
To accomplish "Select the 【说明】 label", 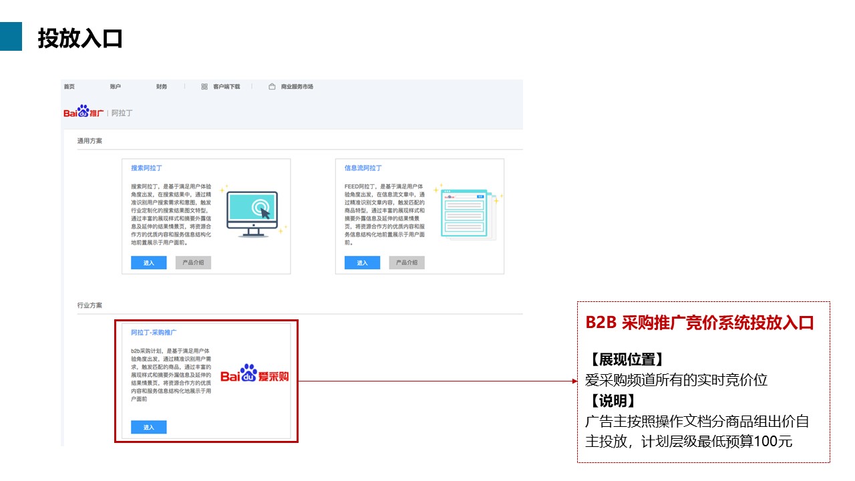I will 611,401.
